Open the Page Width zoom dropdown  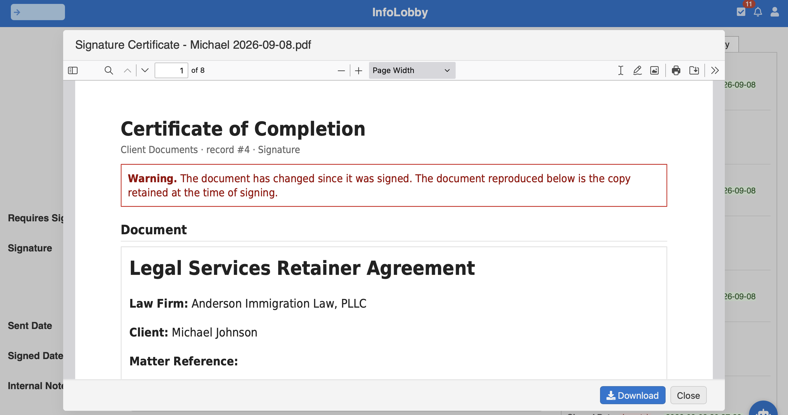coord(412,70)
